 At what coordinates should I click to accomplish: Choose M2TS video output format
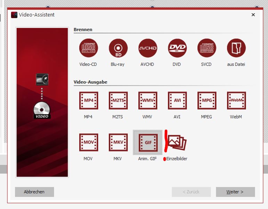tap(118, 101)
